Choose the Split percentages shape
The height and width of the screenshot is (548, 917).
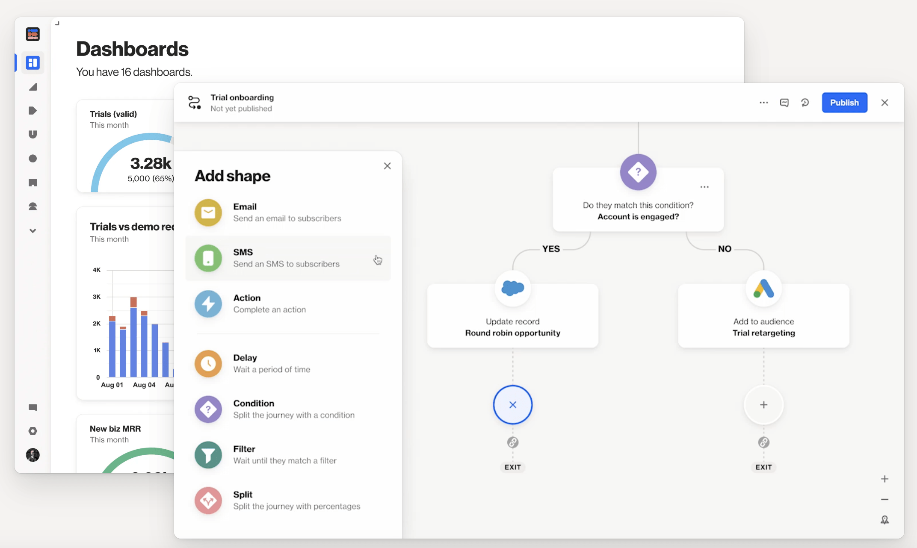[287, 501]
